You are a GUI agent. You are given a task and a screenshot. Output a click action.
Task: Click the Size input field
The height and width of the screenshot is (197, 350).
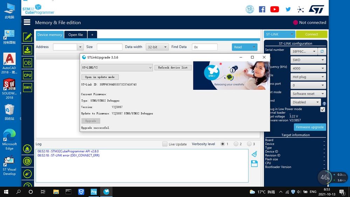click(109, 47)
